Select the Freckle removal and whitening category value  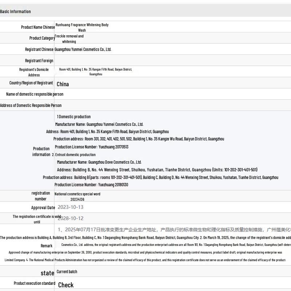(x=69, y=39)
